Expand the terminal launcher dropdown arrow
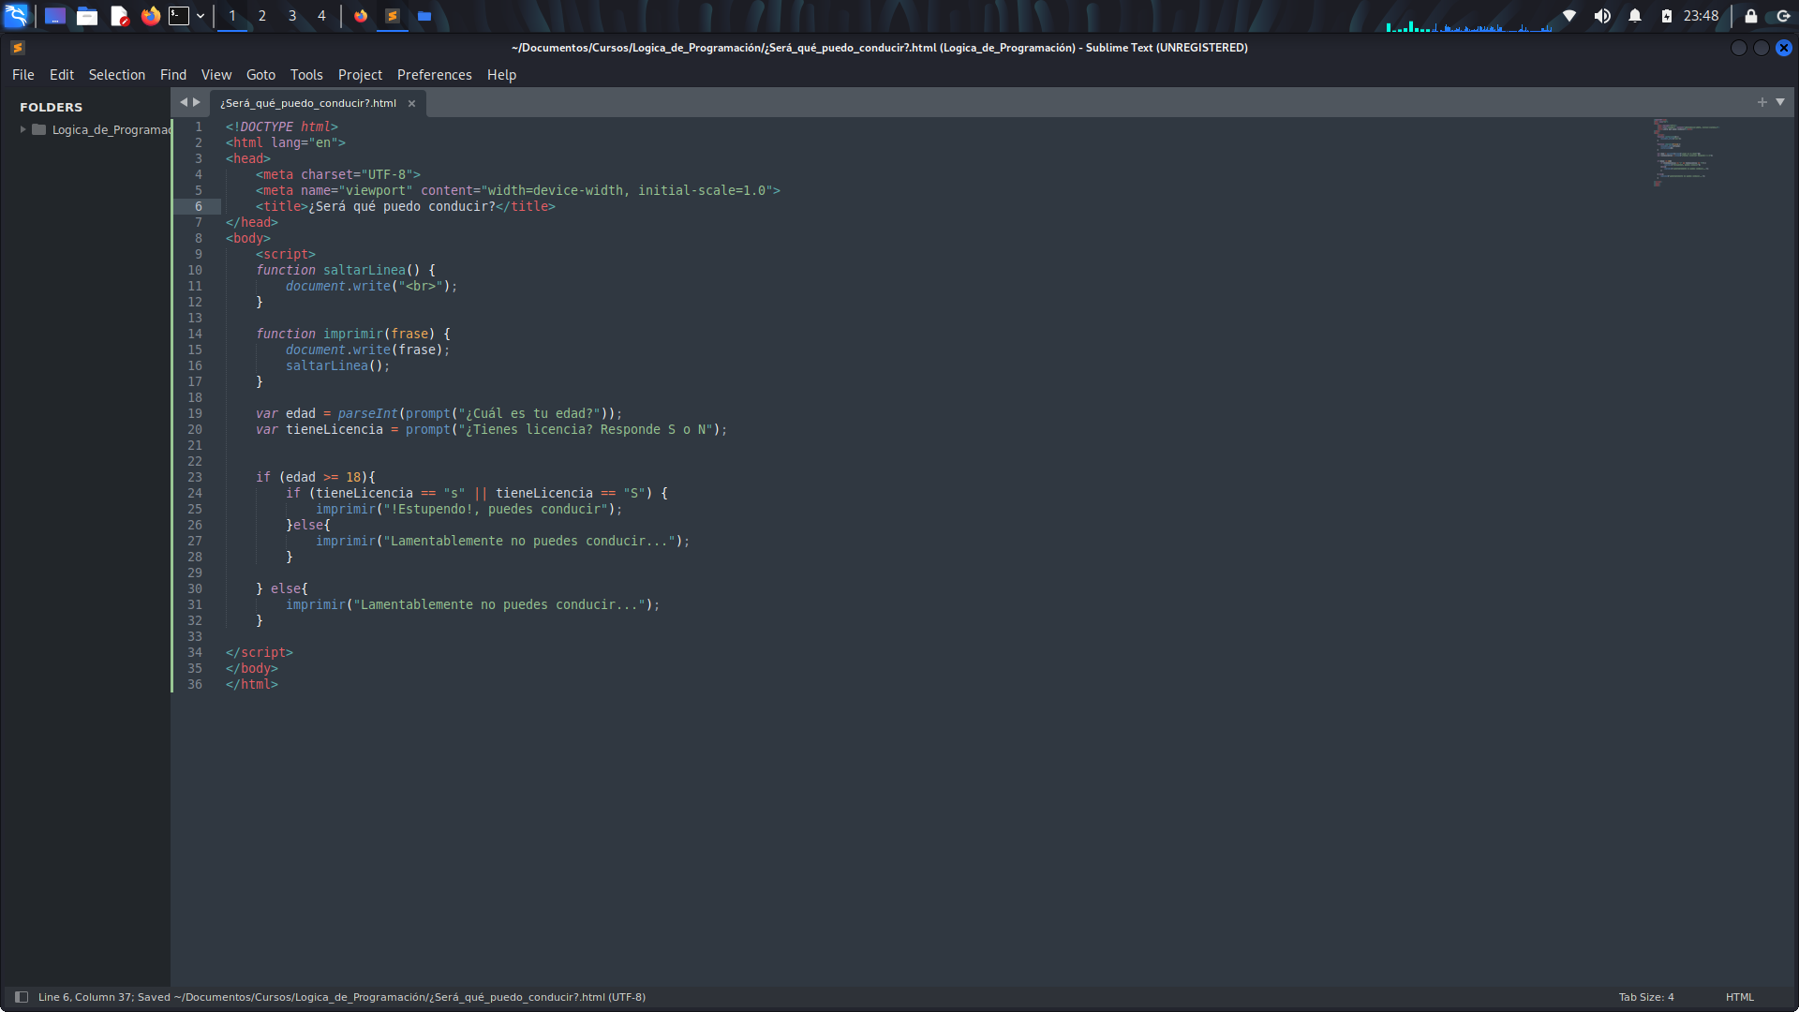 tap(201, 16)
